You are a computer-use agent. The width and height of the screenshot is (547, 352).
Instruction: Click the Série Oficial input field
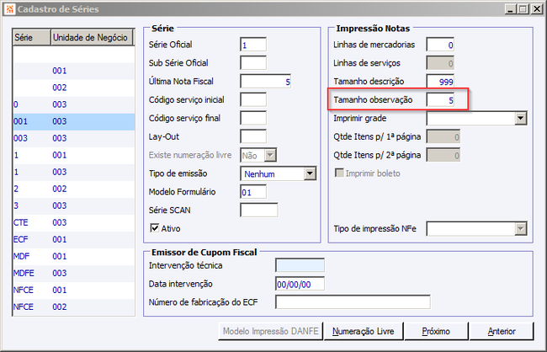[253, 45]
